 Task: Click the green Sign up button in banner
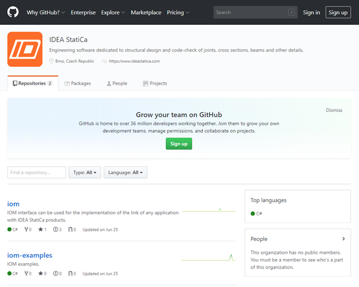pyautogui.click(x=179, y=144)
